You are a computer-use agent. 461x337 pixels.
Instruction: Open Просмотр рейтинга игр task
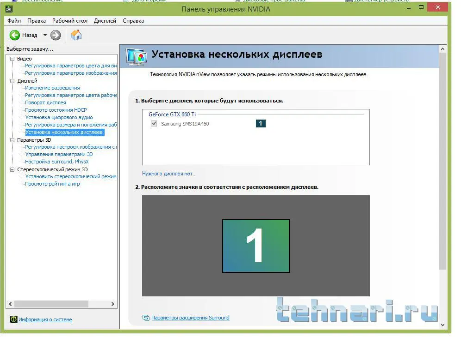52,184
